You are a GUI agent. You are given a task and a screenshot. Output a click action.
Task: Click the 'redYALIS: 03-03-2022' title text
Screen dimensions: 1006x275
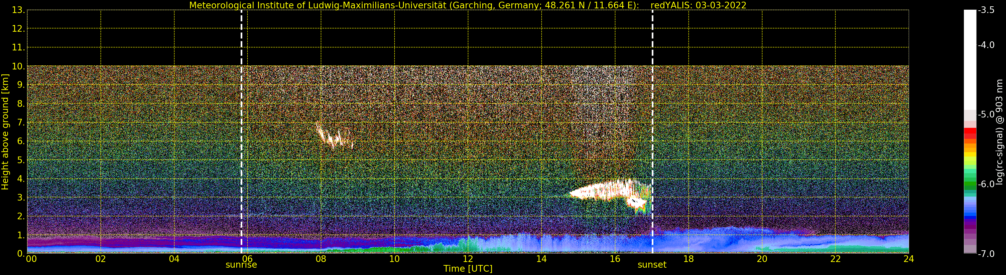(x=698, y=5)
